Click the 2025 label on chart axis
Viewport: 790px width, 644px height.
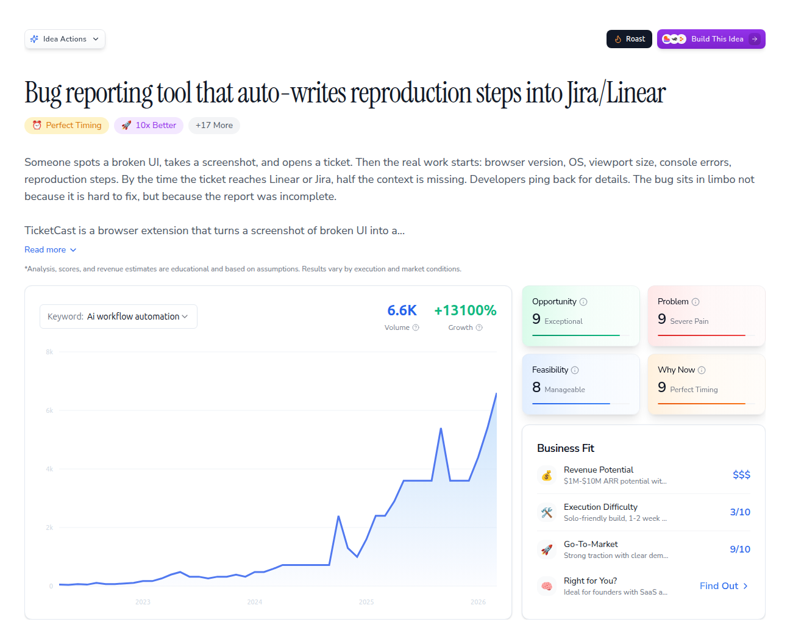click(366, 602)
